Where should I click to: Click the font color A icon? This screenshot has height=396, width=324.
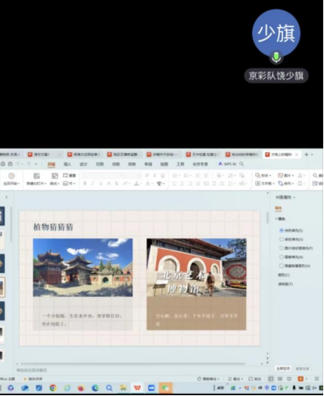tap(136, 184)
